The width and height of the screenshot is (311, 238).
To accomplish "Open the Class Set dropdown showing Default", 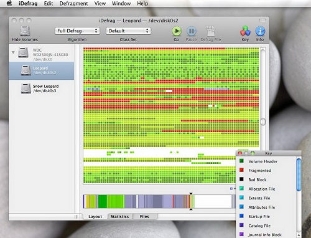I will point(128,31).
